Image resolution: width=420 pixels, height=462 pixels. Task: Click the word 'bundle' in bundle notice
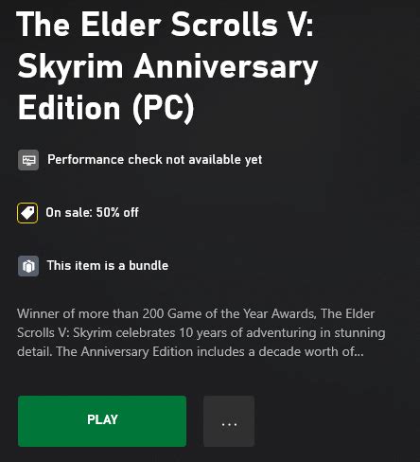149,265
